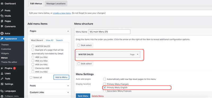Open Languages icon in sidebar

(2, 91)
